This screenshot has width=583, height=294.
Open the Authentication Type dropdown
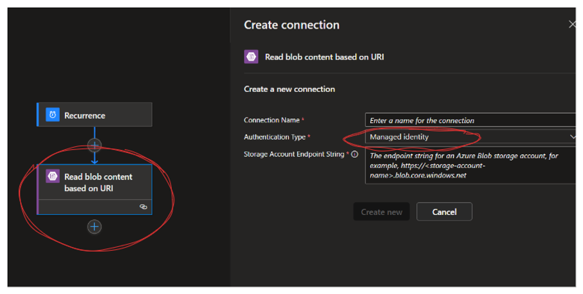tap(470, 137)
